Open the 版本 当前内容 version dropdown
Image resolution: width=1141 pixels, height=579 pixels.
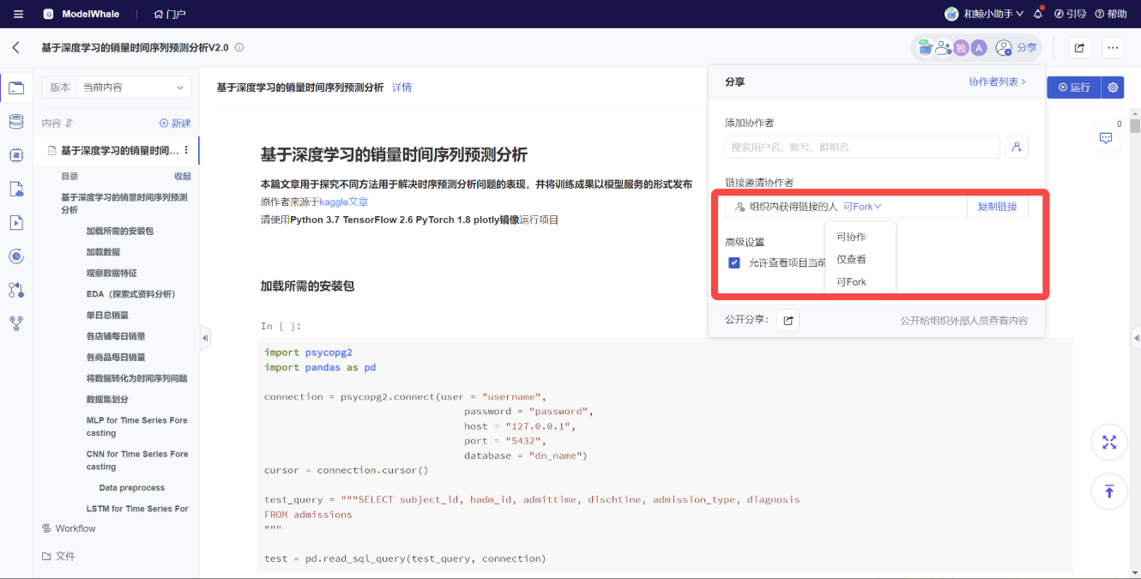(x=116, y=87)
